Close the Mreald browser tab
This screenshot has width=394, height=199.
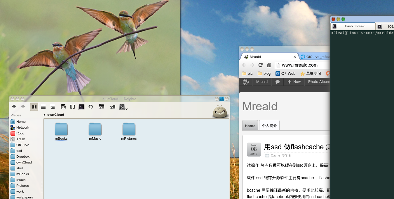pos(295,57)
